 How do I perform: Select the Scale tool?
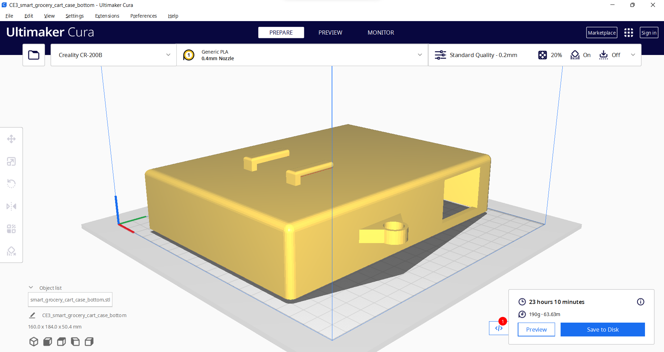[x=11, y=161]
